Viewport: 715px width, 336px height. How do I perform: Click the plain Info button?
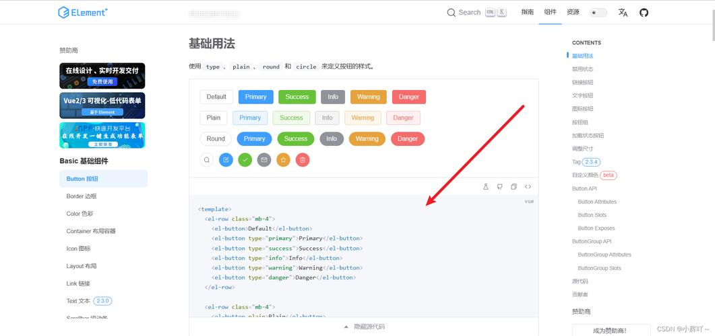tap(328, 118)
